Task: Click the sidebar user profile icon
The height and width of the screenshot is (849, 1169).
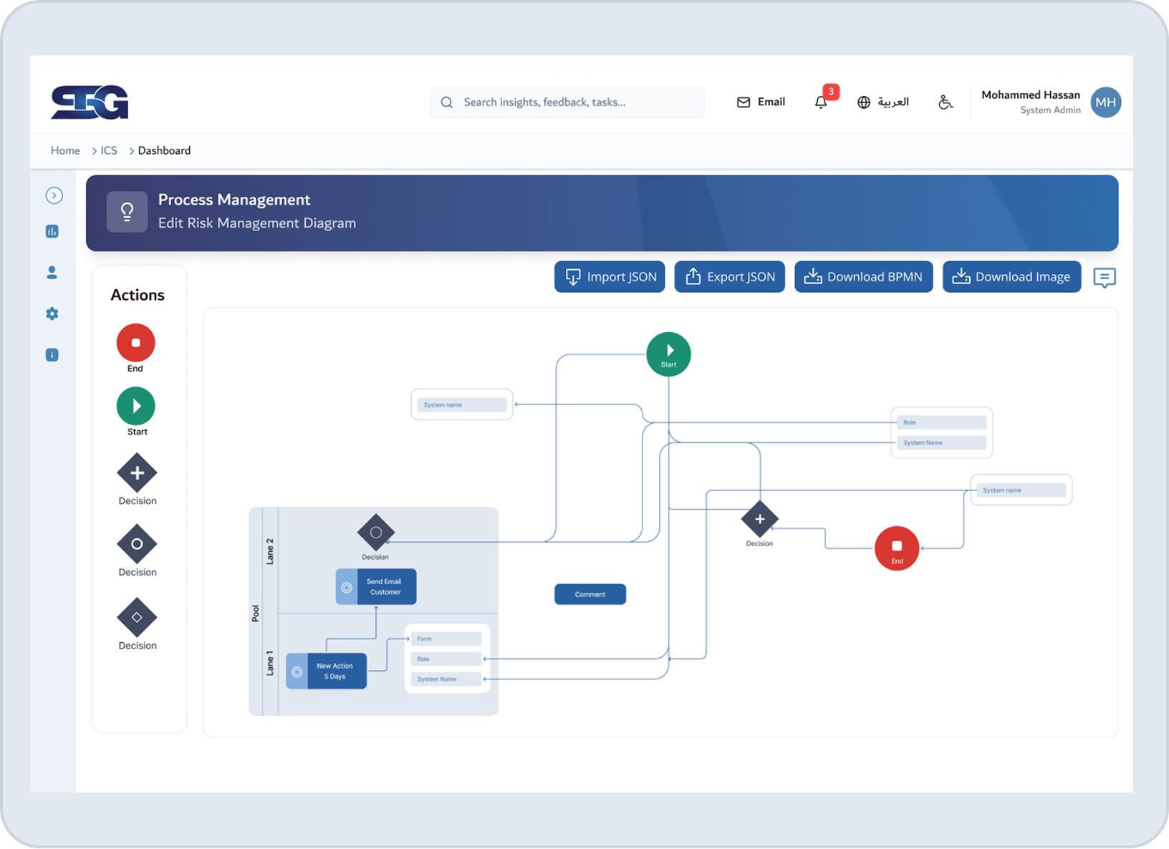Action: pyautogui.click(x=52, y=272)
